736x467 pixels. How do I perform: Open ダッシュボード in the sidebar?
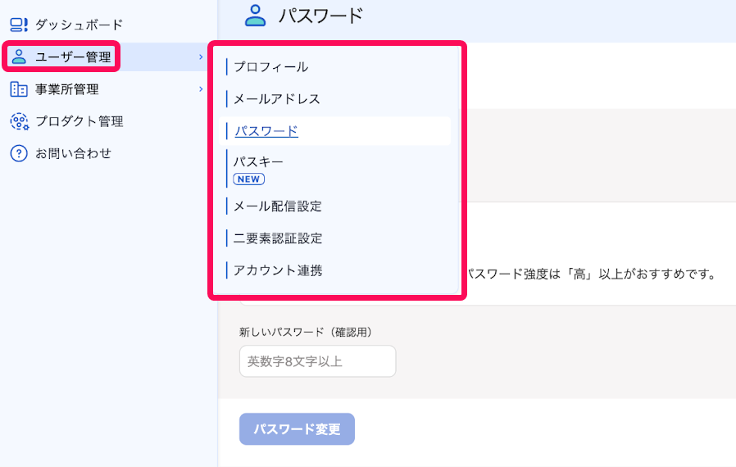(x=79, y=25)
